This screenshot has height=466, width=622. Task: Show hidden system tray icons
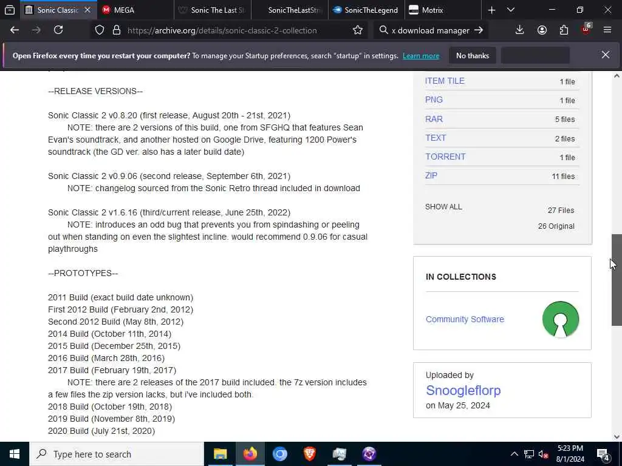[x=514, y=454]
